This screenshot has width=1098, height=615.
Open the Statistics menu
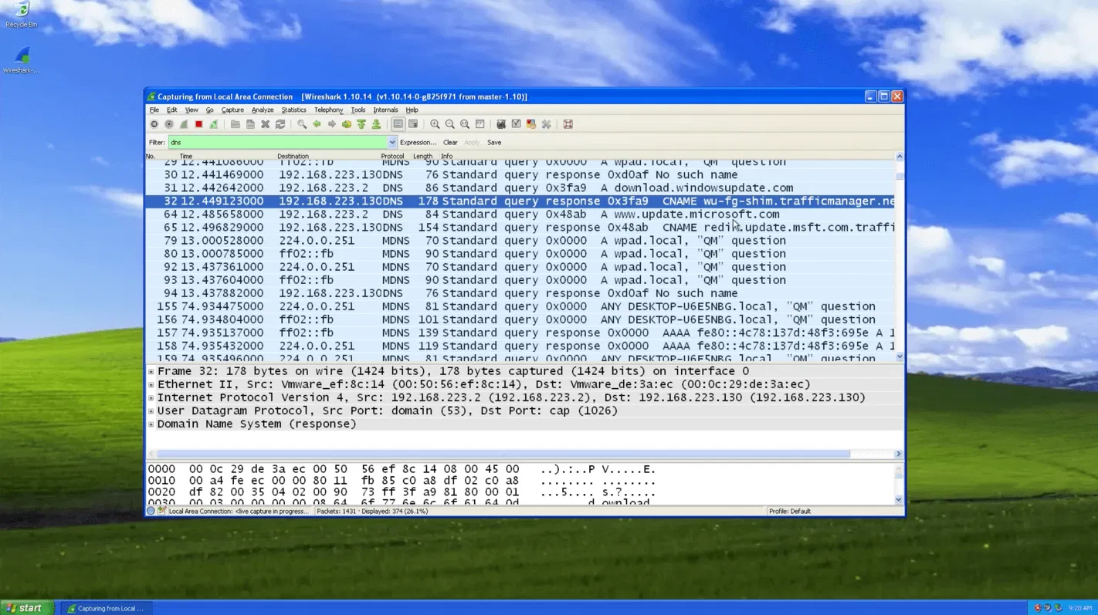coord(293,110)
